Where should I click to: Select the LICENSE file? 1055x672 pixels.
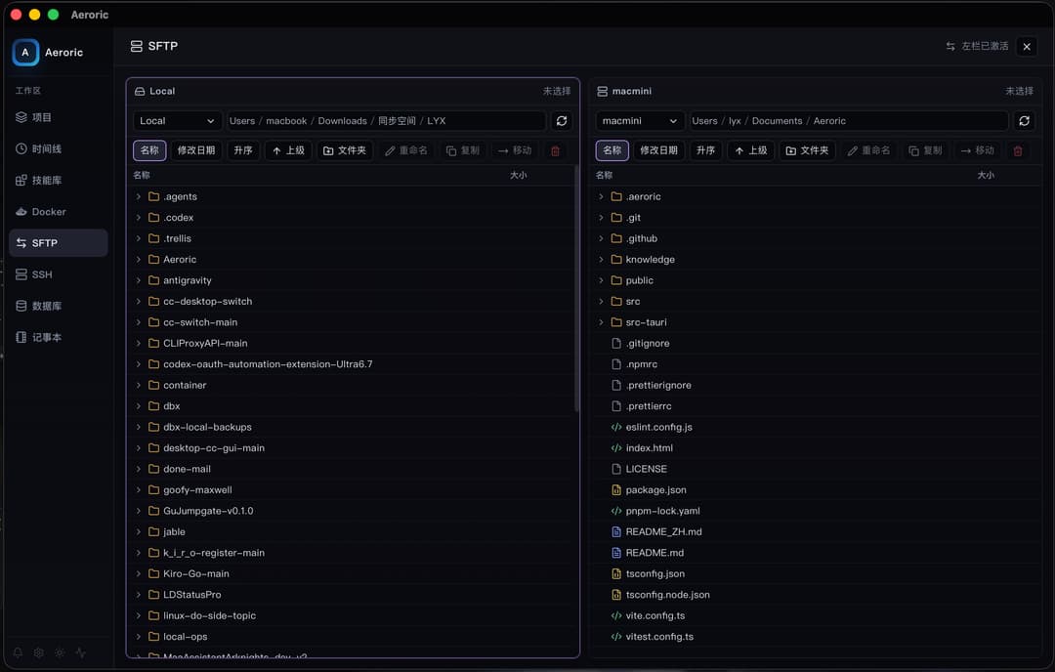click(816, 470)
